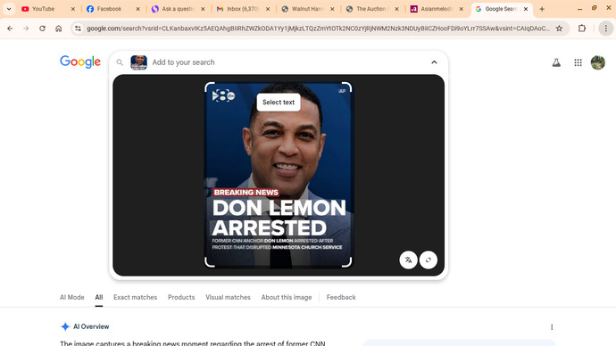Minimize the browser window
The image size is (616, 346).
pos(580,9)
